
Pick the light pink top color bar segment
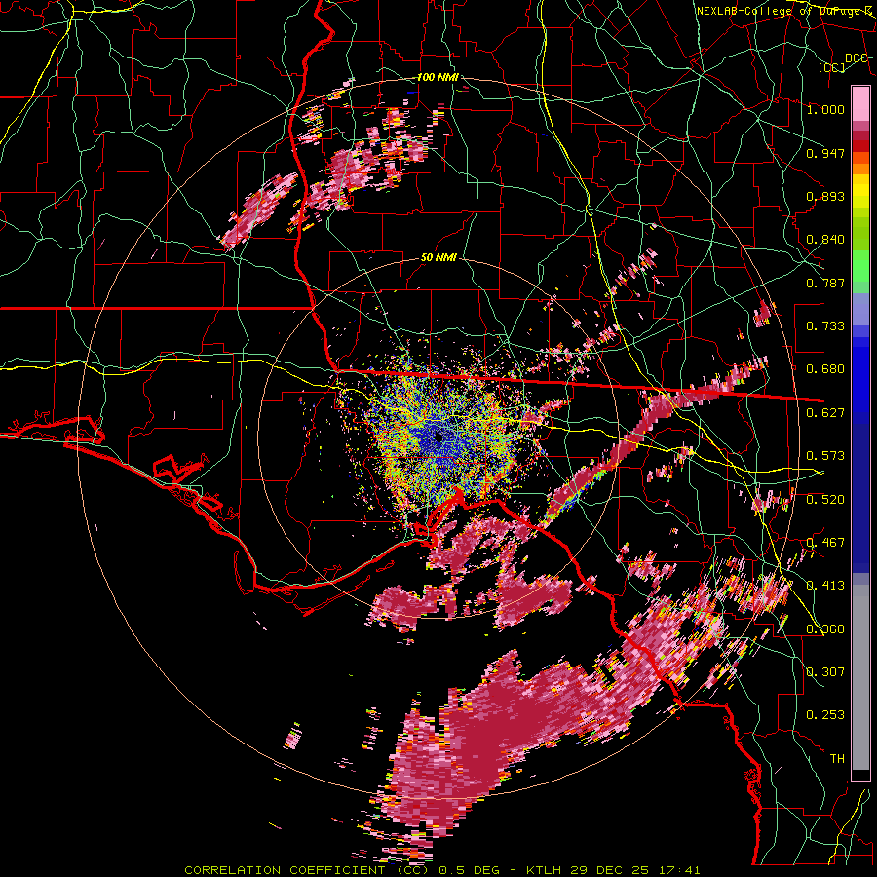coord(860,103)
